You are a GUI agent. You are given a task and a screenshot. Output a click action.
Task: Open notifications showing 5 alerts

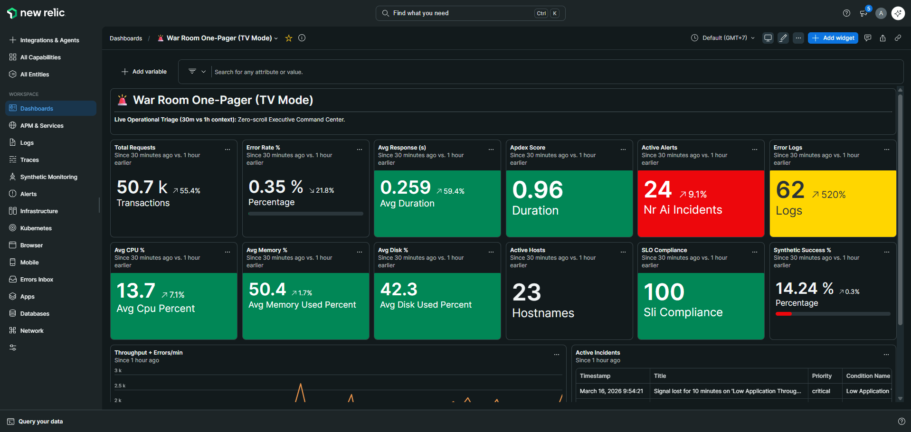click(x=864, y=13)
